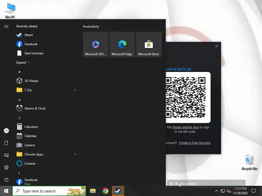Open Google Chrome from taskbar
The height and width of the screenshot is (196, 262).
pos(105,191)
